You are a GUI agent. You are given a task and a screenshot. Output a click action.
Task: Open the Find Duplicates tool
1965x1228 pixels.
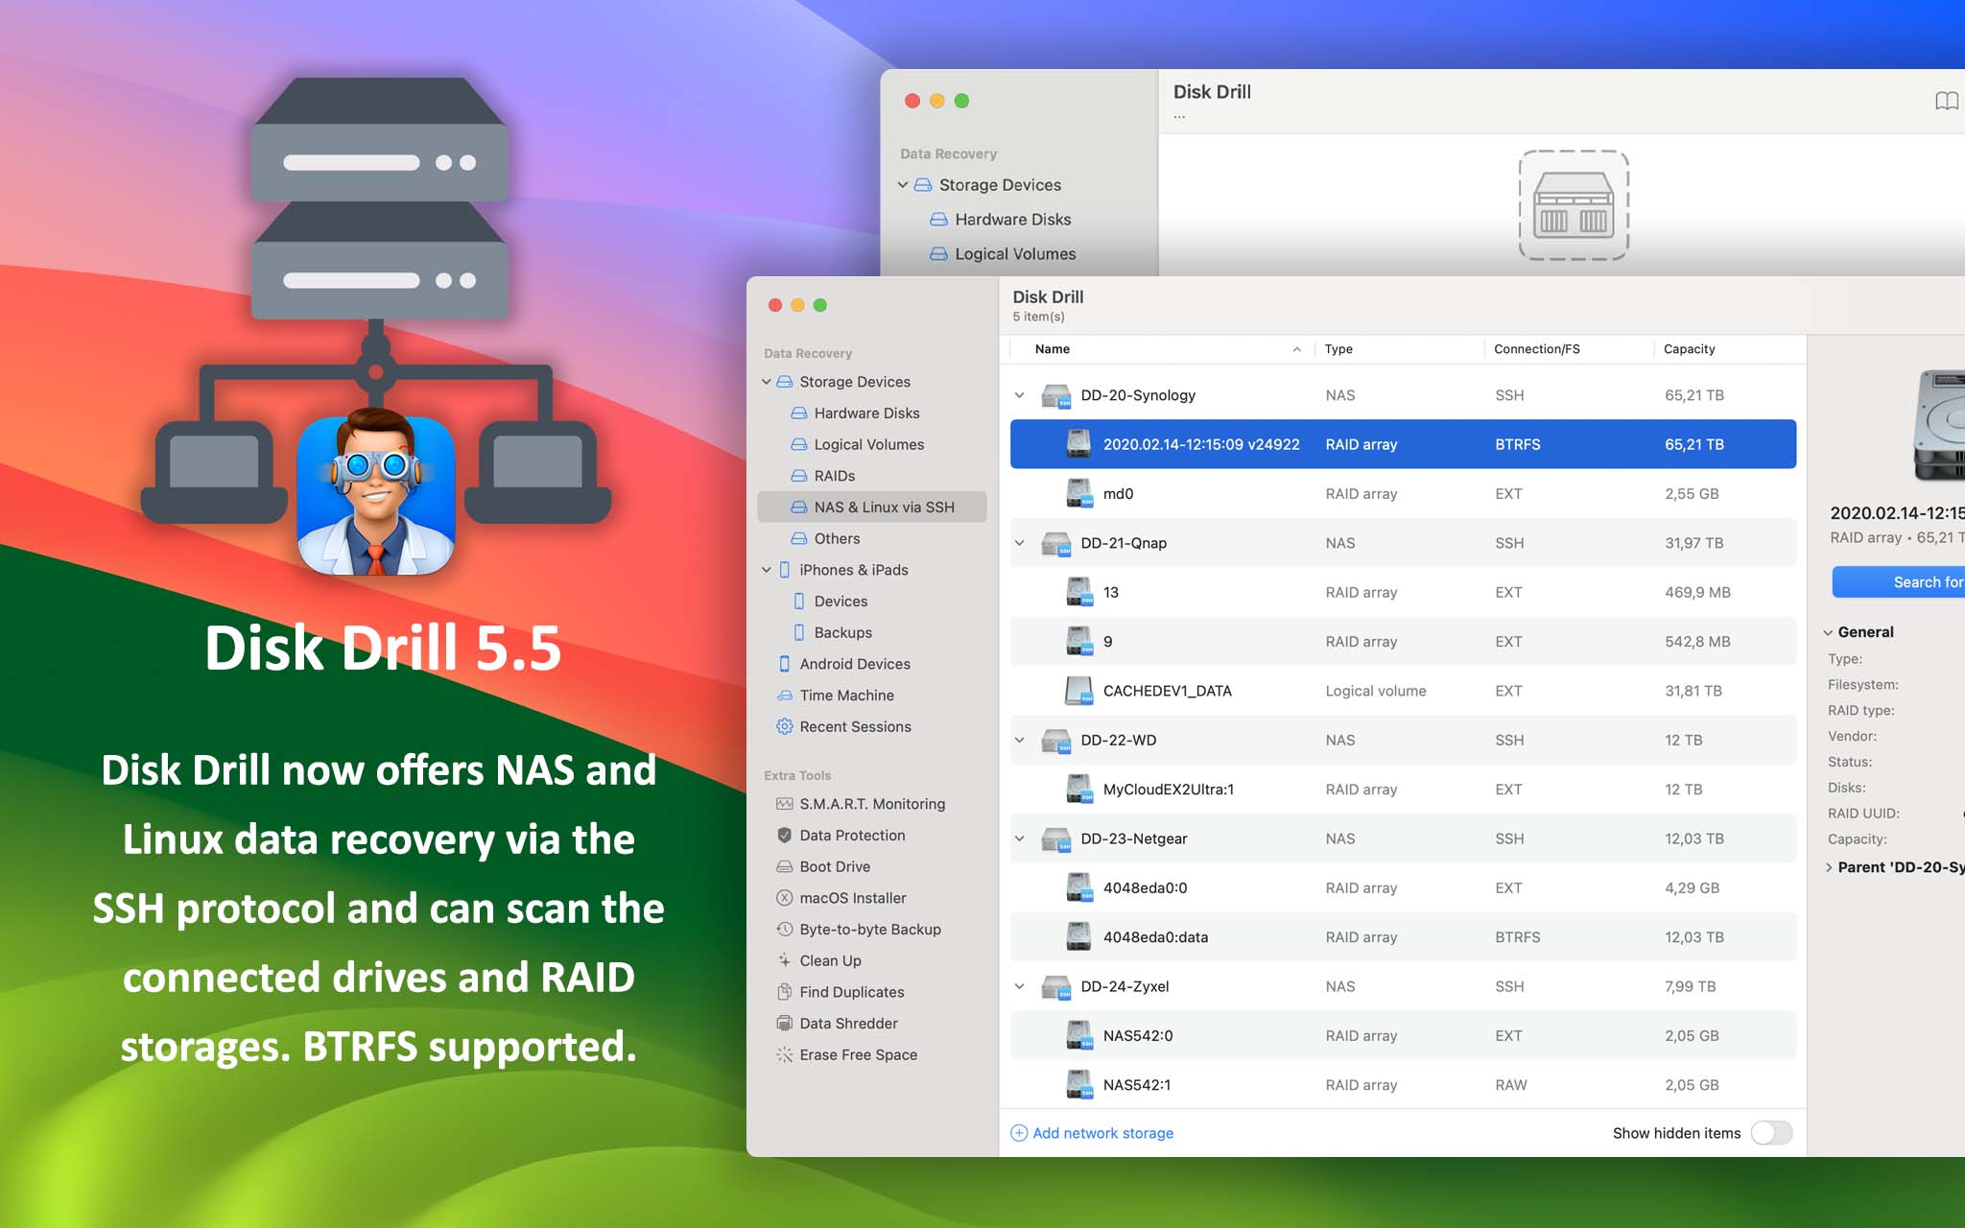[x=851, y=992]
